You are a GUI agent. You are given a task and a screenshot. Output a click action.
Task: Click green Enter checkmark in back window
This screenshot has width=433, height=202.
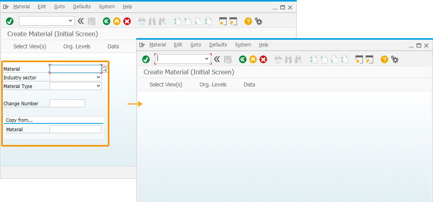(x=10, y=21)
